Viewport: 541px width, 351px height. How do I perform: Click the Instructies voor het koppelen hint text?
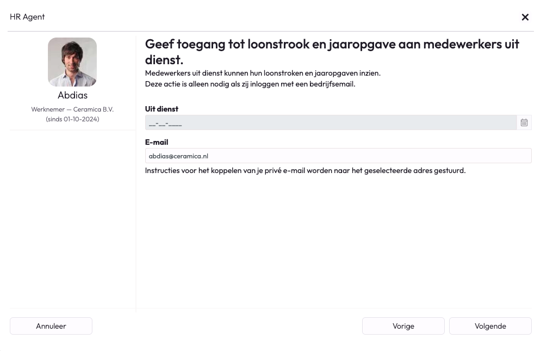tap(305, 170)
